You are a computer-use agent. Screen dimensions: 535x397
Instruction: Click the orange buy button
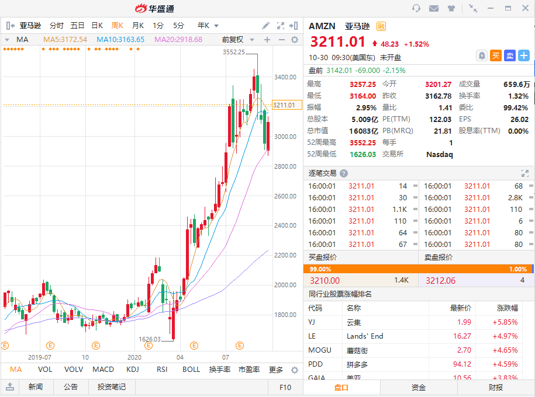pos(496,55)
